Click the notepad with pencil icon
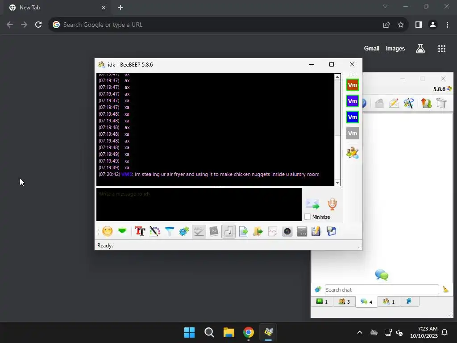This screenshot has width=457, height=343. tap(316, 231)
